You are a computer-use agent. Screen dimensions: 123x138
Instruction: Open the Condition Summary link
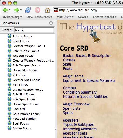(80, 92)
